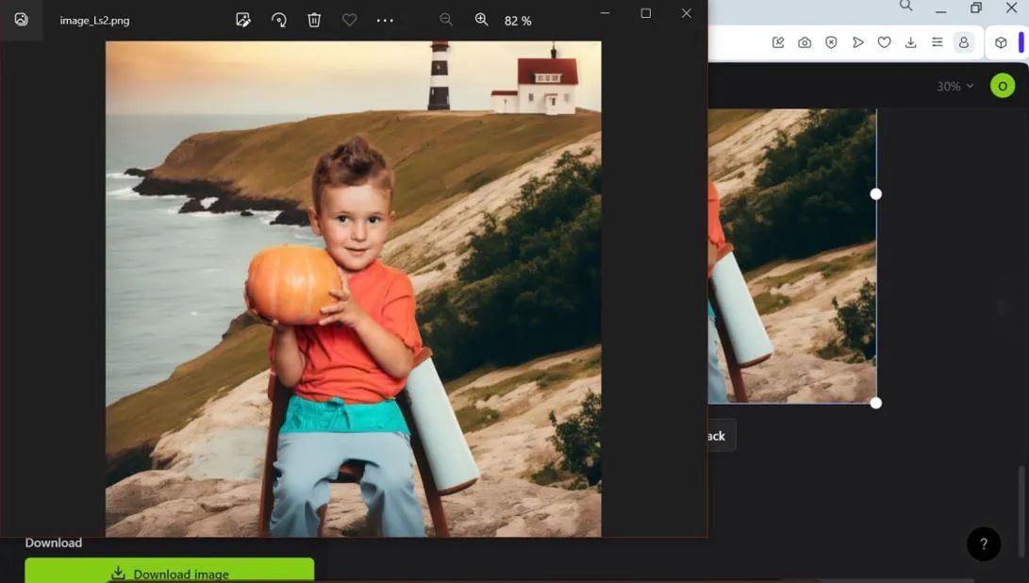Zoom in on the photo

(x=481, y=20)
